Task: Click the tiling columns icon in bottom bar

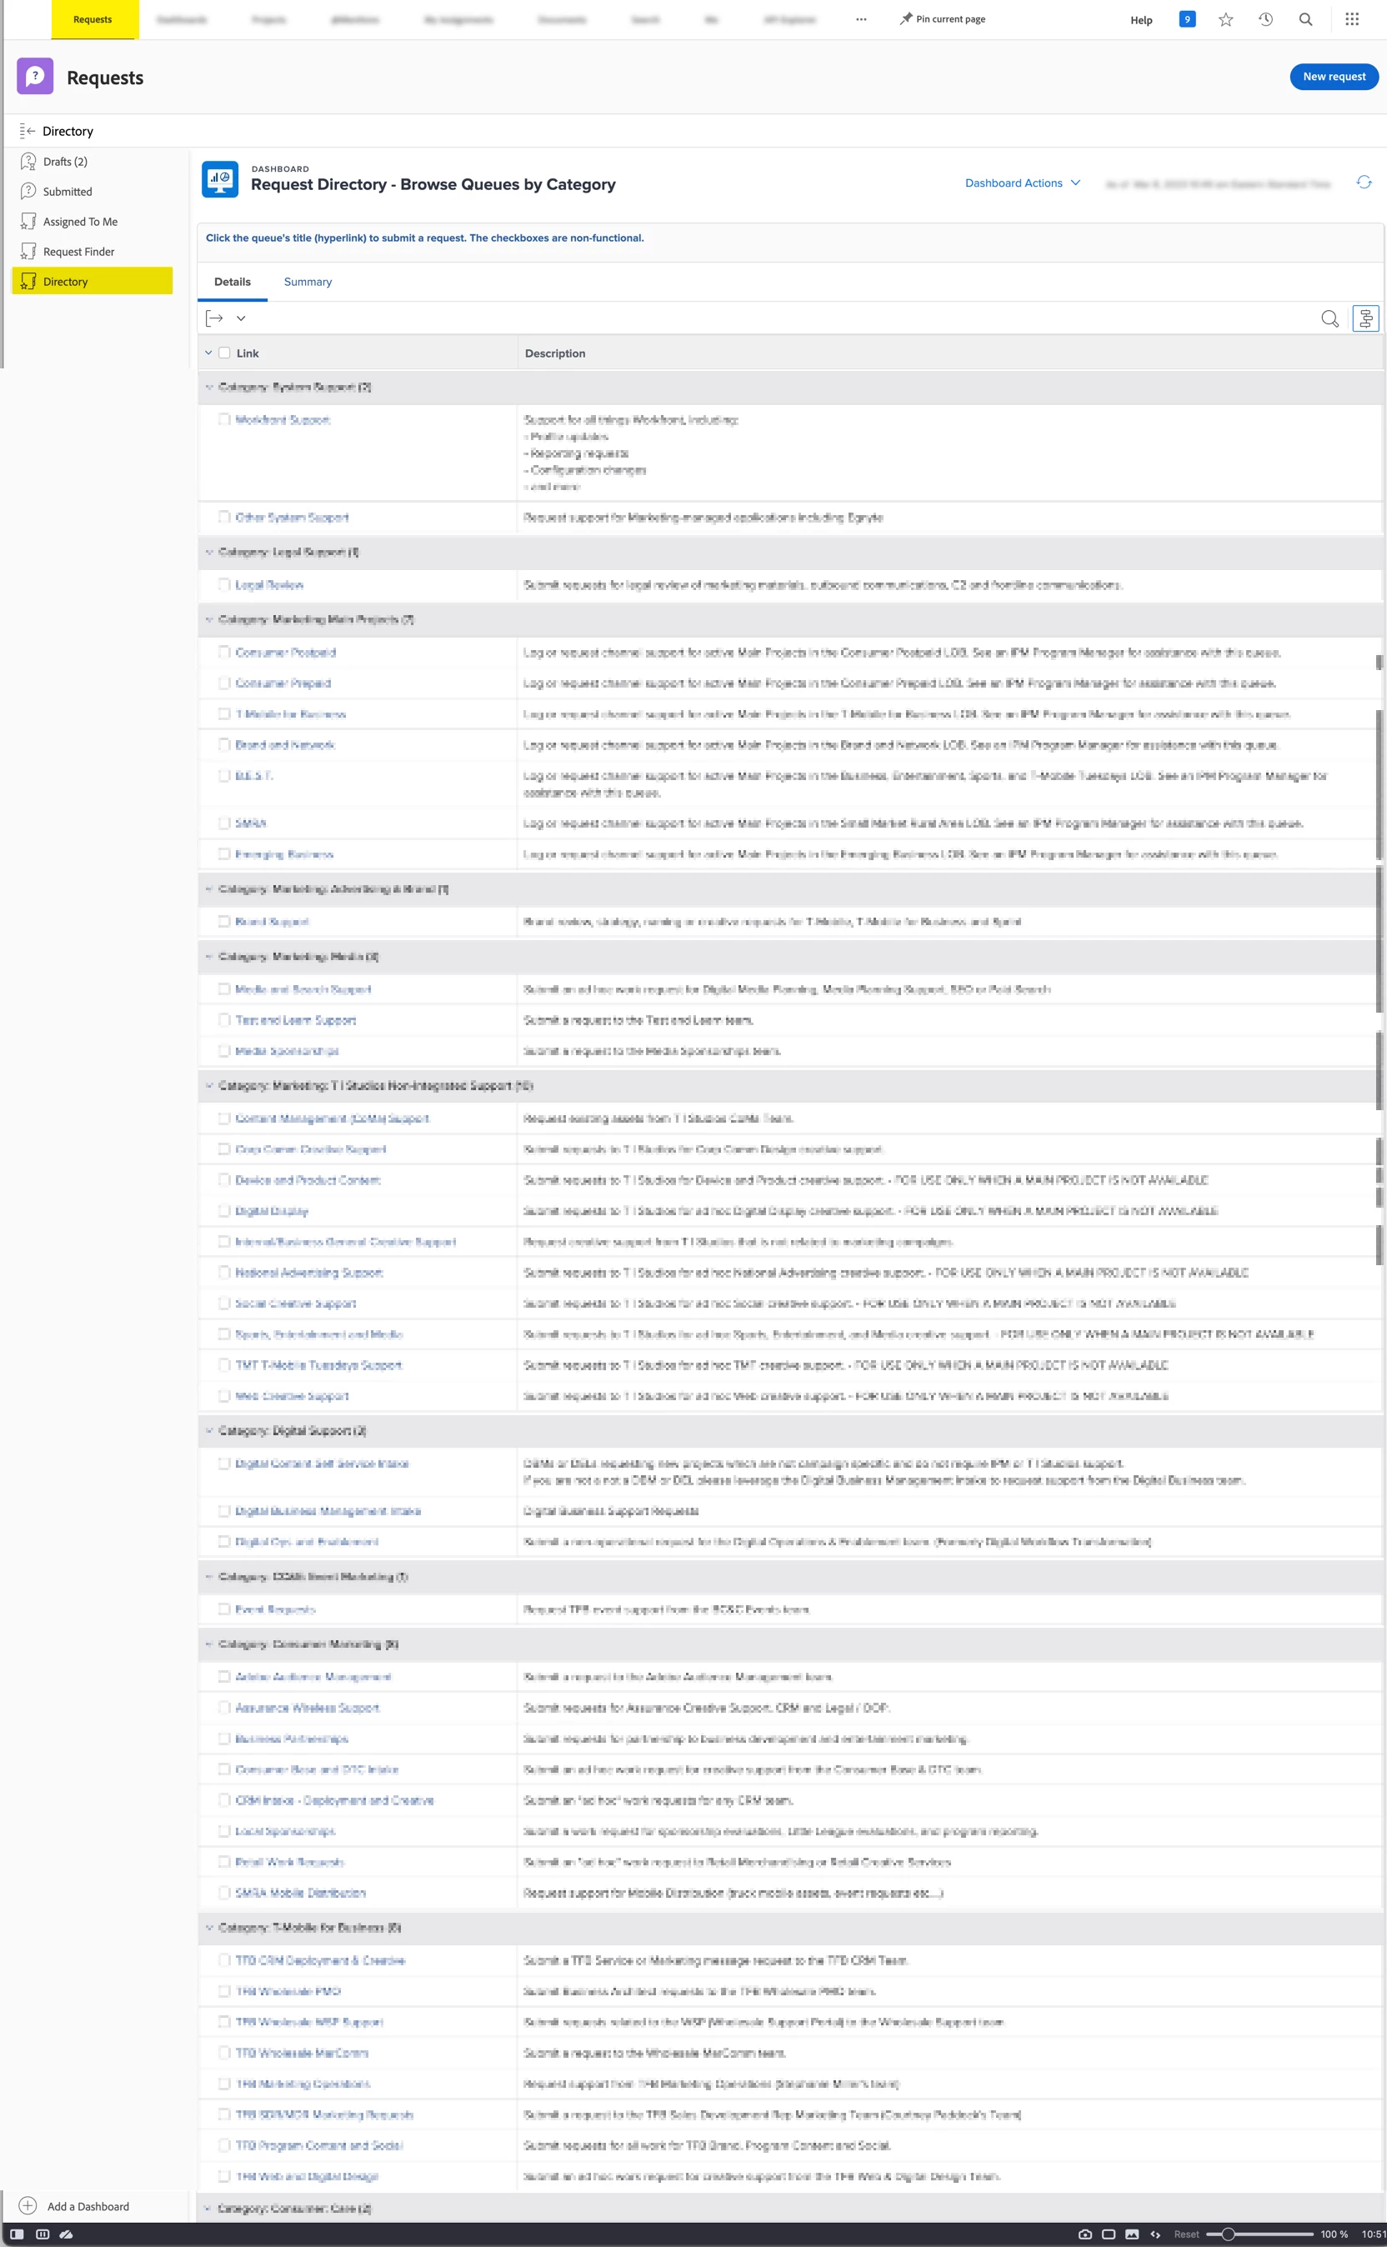Action: 43,2234
